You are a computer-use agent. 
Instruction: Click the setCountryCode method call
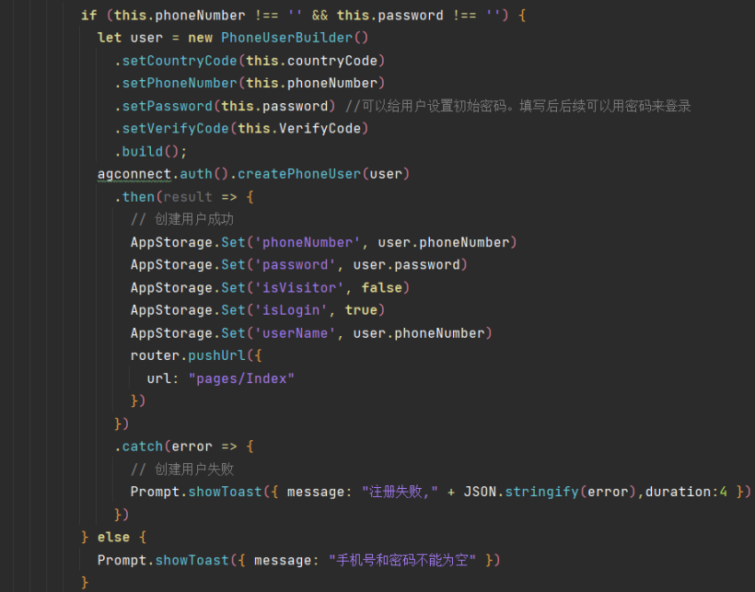180,61
